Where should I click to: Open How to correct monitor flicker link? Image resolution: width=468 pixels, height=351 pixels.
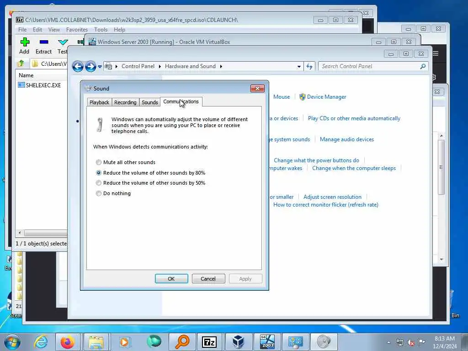(x=325, y=205)
